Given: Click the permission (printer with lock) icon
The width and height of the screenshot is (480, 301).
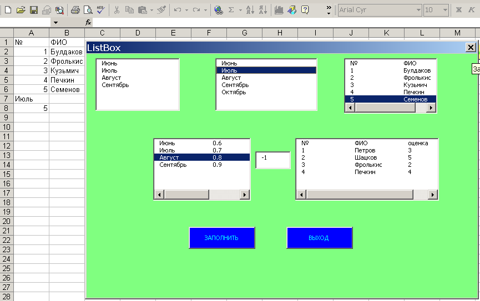Looking at the screenshot, I should tap(47, 10).
